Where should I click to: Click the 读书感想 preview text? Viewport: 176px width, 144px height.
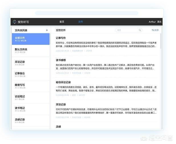point(105,67)
